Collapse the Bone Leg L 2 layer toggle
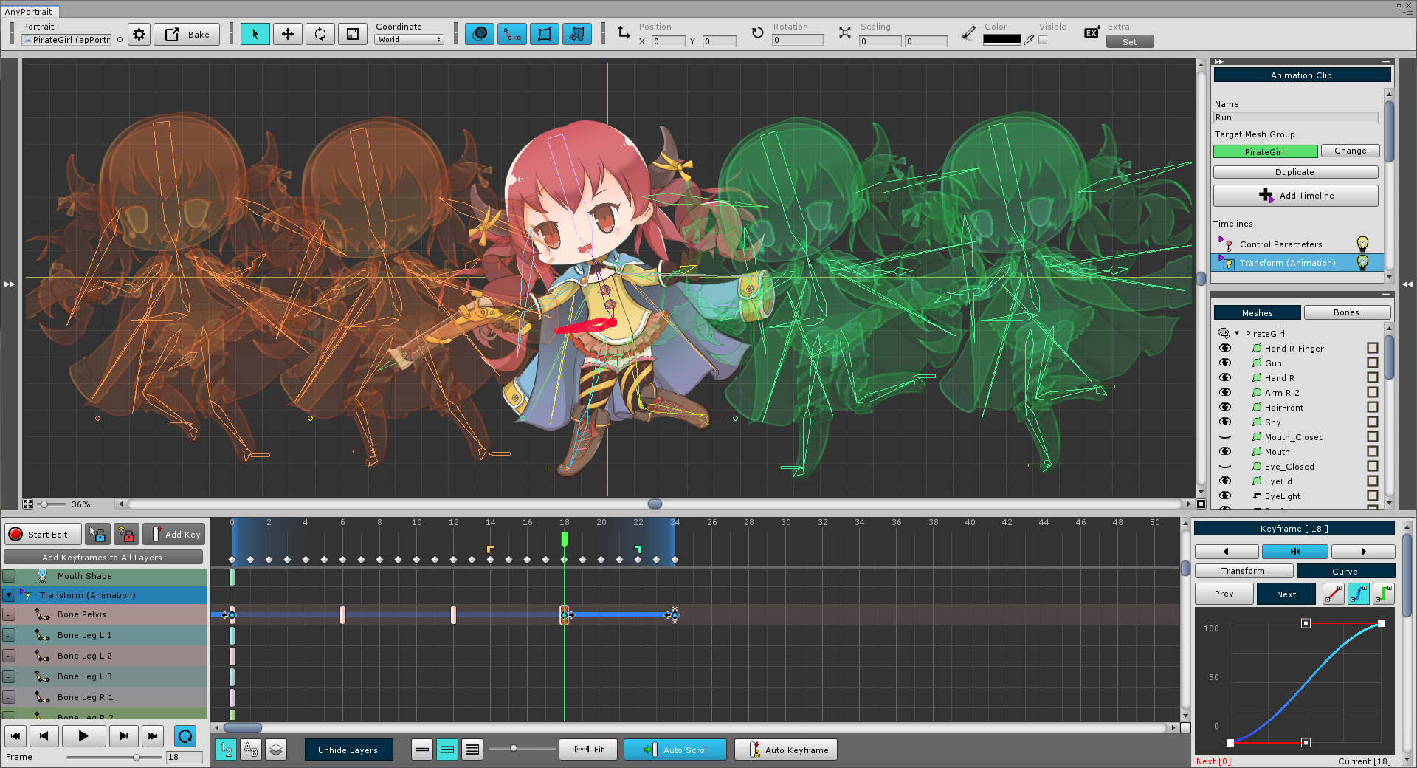1417x768 pixels. [x=9, y=655]
